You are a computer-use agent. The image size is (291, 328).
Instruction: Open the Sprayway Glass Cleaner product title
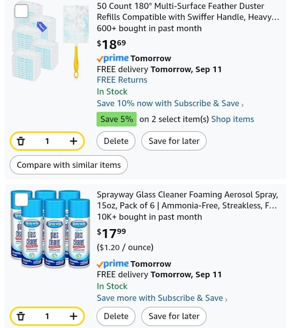pos(187,200)
